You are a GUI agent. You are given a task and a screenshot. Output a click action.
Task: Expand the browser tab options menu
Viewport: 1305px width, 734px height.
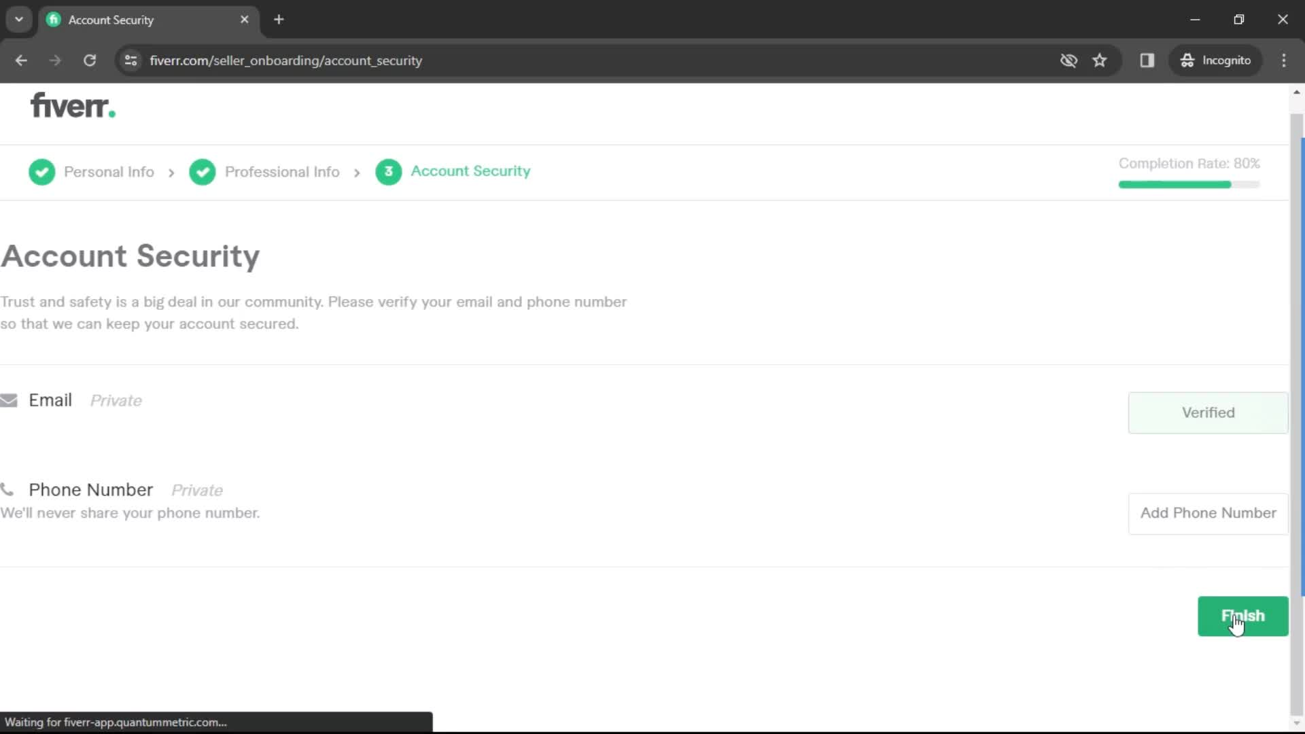click(19, 20)
